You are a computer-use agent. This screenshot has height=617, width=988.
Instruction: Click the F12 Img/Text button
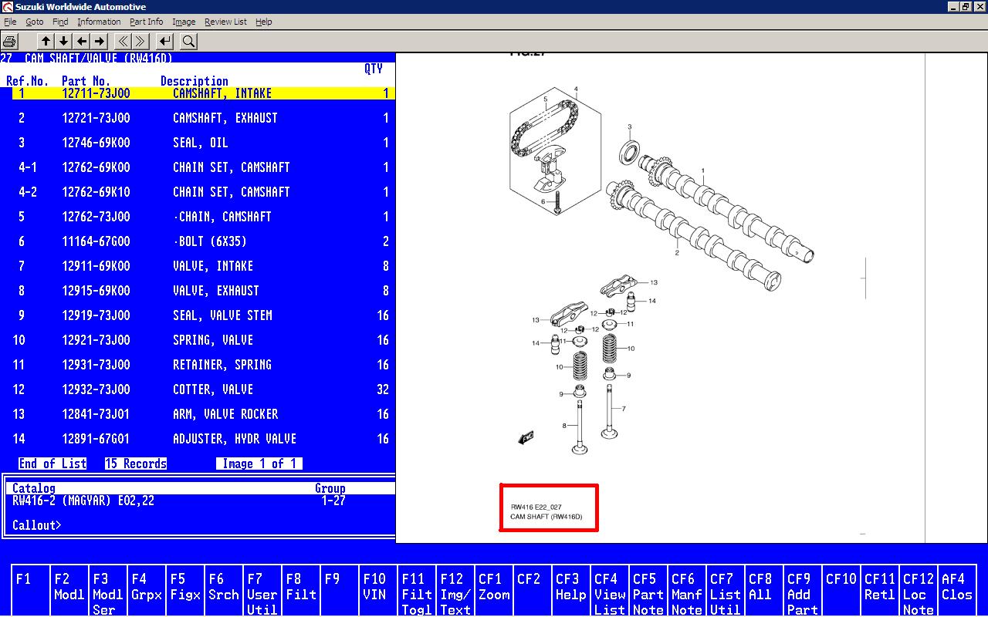(x=456, y=591)
